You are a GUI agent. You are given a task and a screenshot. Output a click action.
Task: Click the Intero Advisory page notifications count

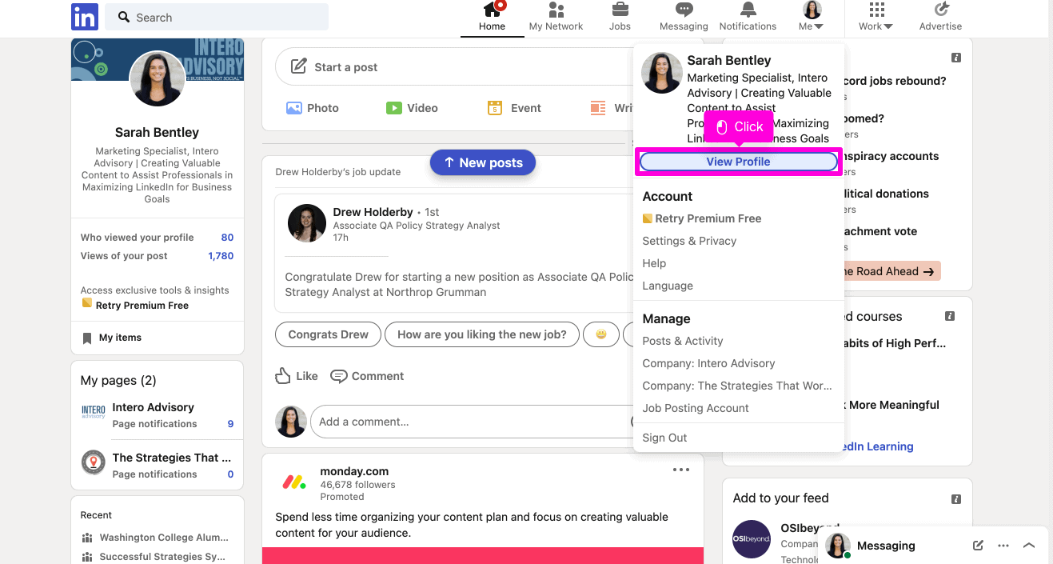point(230,424)
